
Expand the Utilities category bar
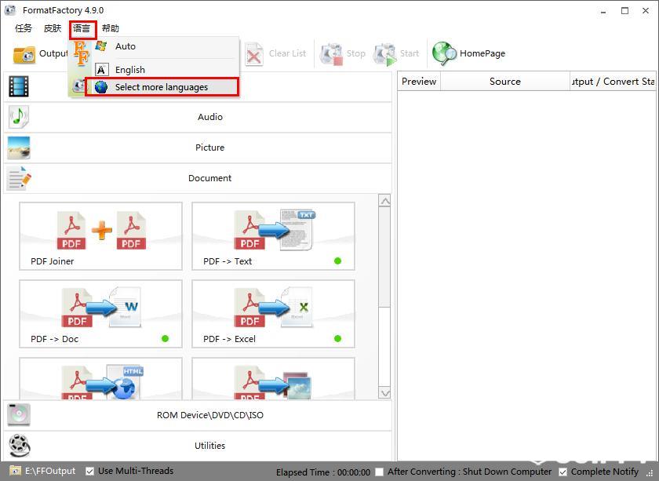[x=198, y=446]
